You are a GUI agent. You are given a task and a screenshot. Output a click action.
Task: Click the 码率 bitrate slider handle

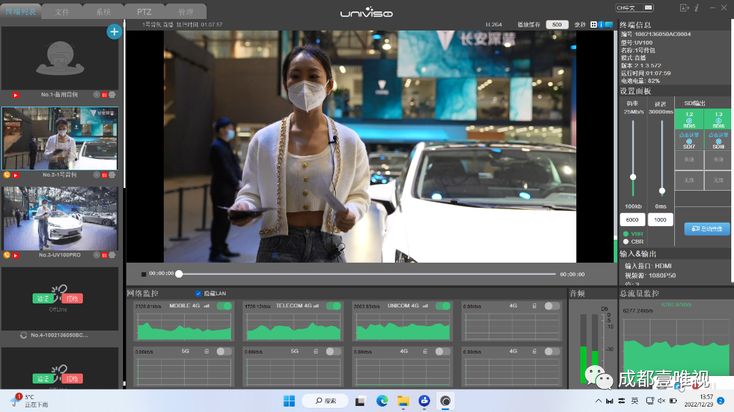click(633, 177)
